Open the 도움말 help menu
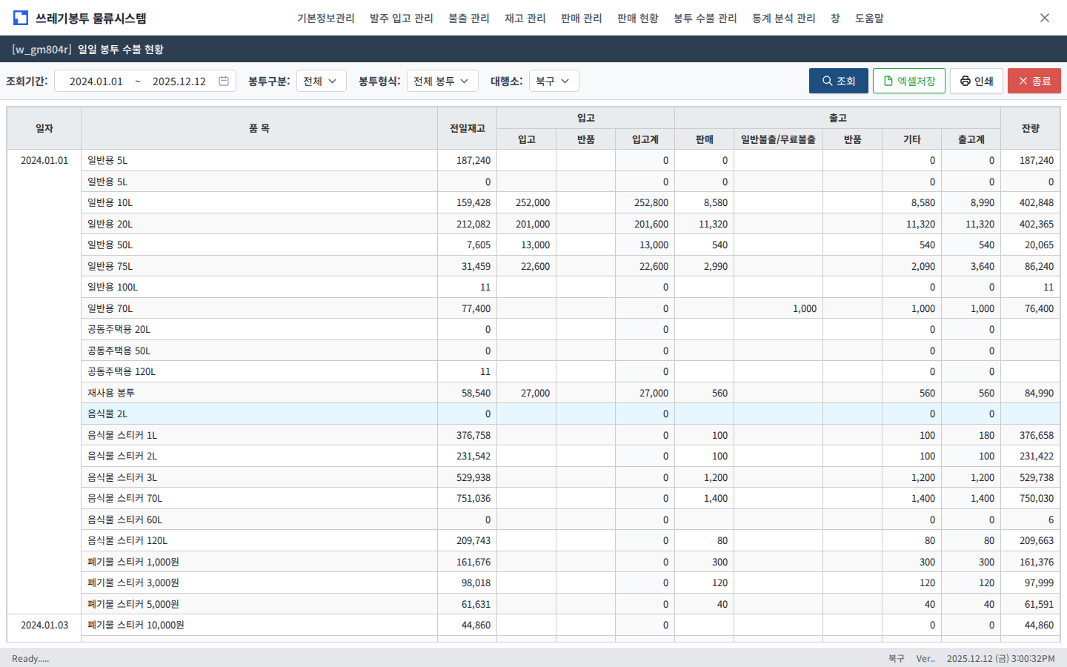This screenshot has height=667, width=1067. coord(869,18)
